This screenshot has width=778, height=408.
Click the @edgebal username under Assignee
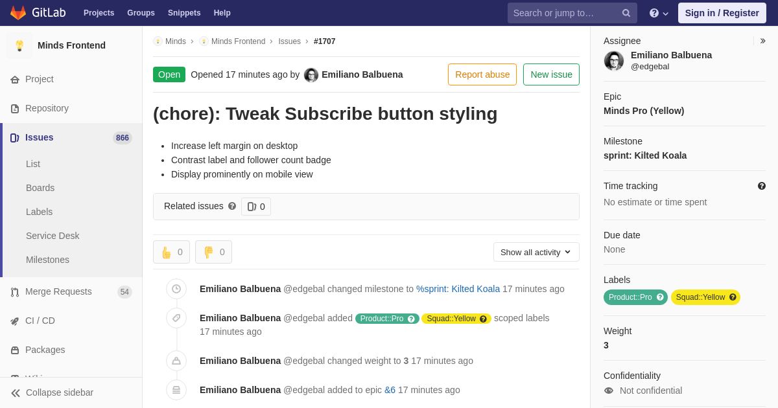650,67
